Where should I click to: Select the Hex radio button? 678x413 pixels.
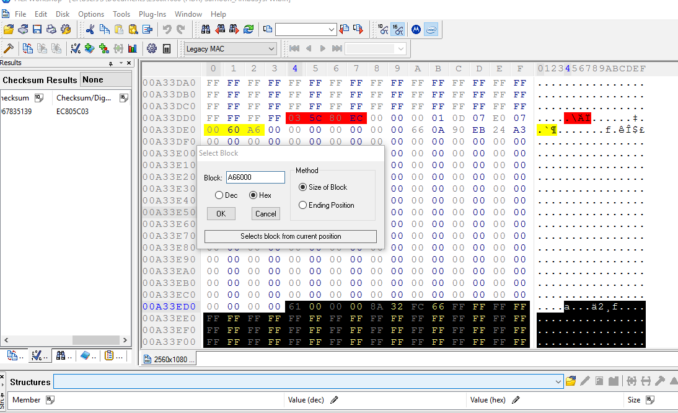253,195
